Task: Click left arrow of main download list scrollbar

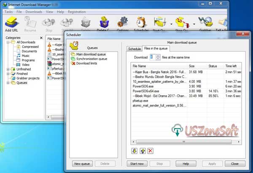Action: click(x=48, y=117)
